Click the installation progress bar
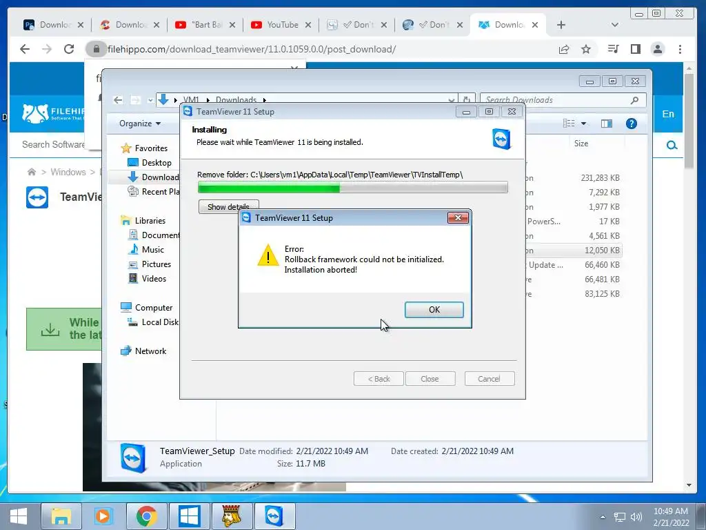This screenshot has width=706, height=530. coord(352,187)
